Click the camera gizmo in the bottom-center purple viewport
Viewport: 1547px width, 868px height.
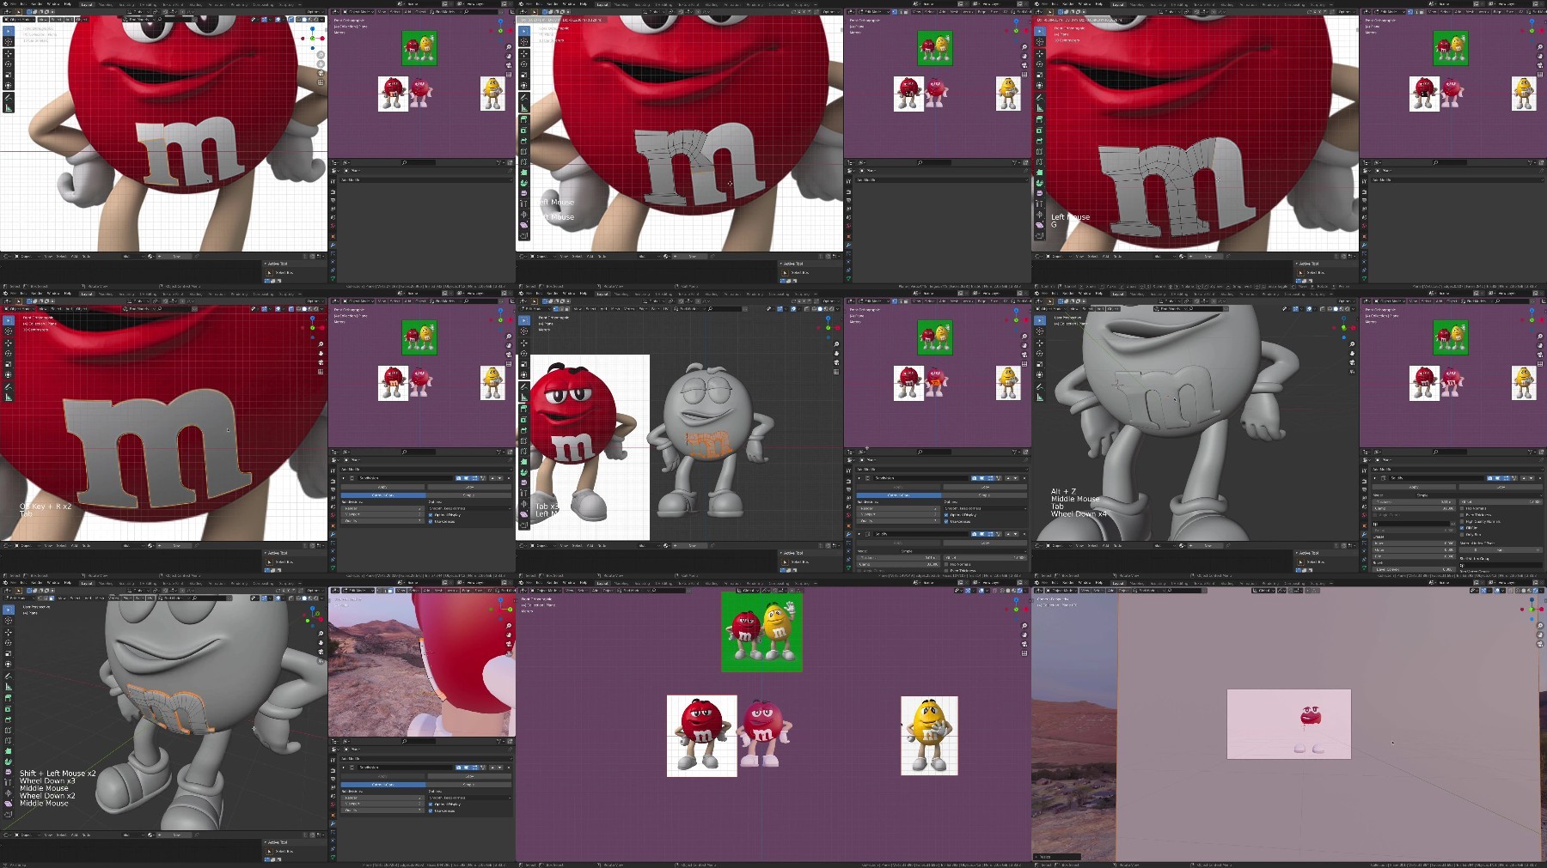click(1024, 644)
